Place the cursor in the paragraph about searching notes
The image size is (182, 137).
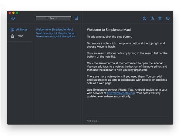(127, 55)
